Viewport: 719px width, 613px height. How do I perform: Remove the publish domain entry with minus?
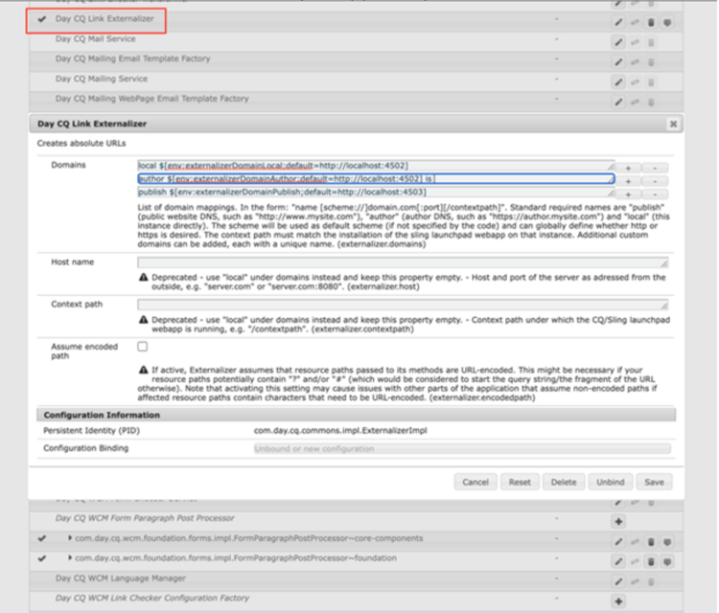(655, 194)
